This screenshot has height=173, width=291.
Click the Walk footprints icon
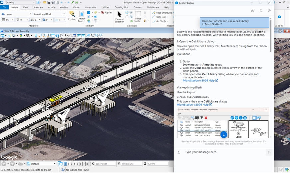click(66, 36)
